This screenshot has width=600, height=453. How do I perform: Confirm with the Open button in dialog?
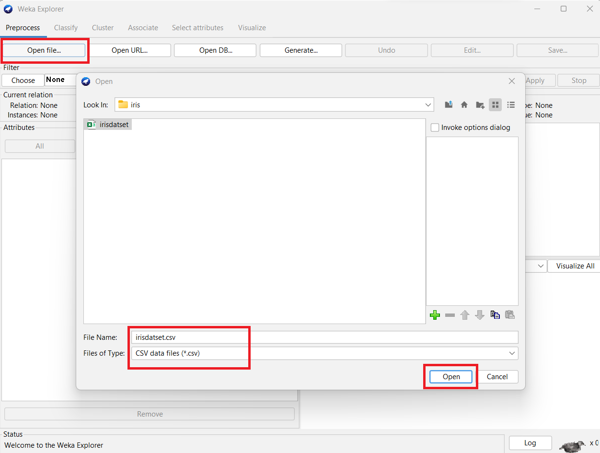[x=451, y=377]
